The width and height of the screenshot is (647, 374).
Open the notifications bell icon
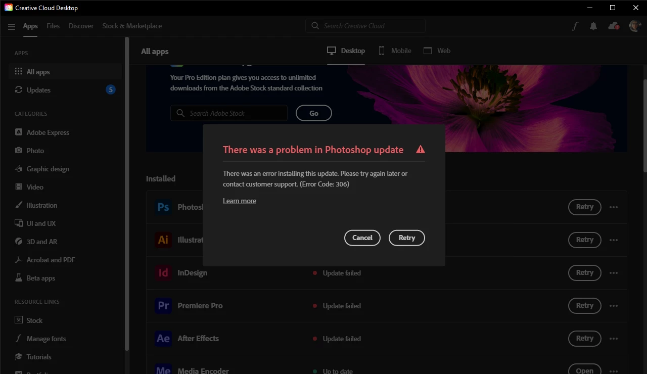(x=593, y=26)
